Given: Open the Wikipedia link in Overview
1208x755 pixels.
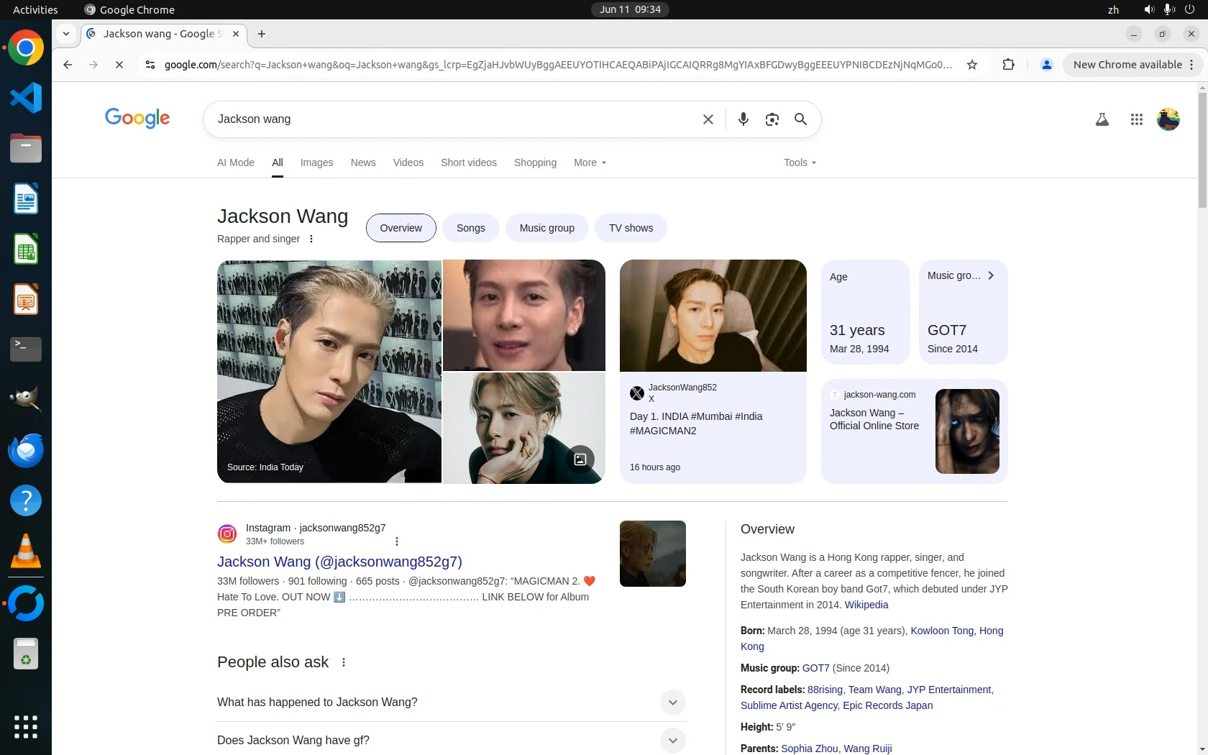Looking at the screenshot, I should (866, 605).
